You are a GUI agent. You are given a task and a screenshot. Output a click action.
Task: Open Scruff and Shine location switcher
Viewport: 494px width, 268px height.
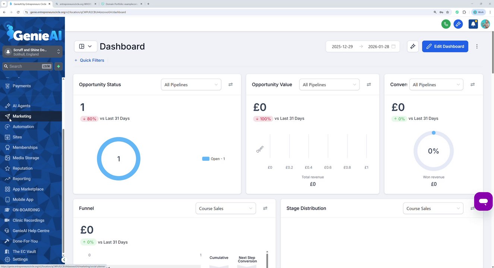(x=32, y=52)
